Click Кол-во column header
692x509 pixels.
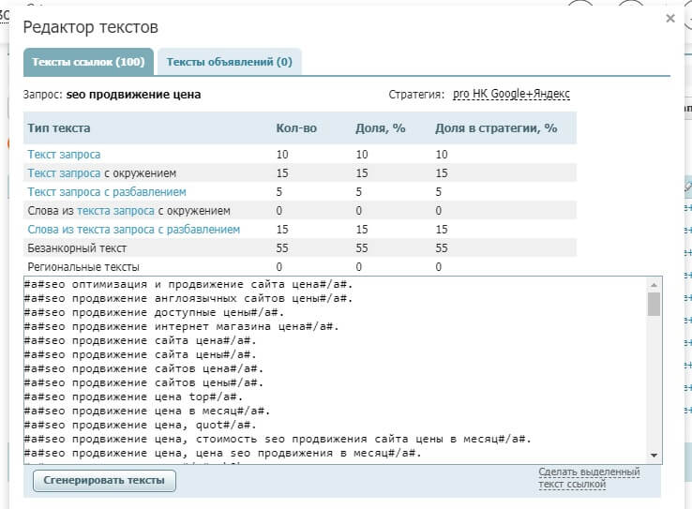[x=296, y=128]
